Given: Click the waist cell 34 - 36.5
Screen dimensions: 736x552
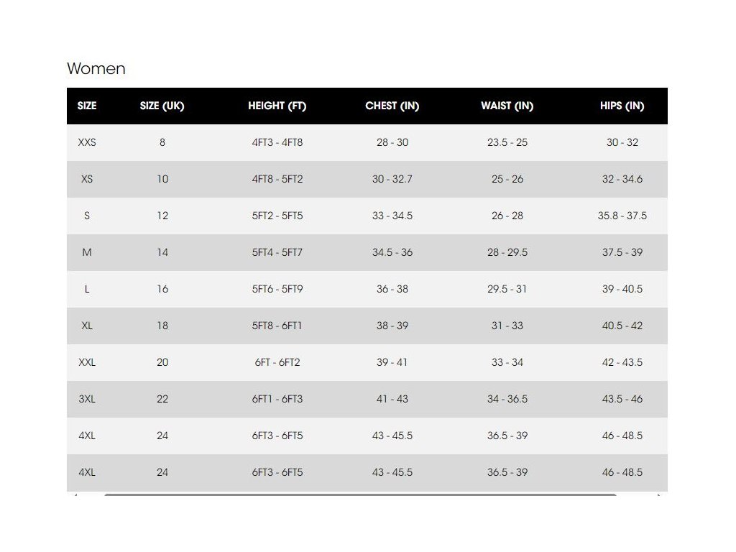Looking at the screenshot, I should (507, 399).
